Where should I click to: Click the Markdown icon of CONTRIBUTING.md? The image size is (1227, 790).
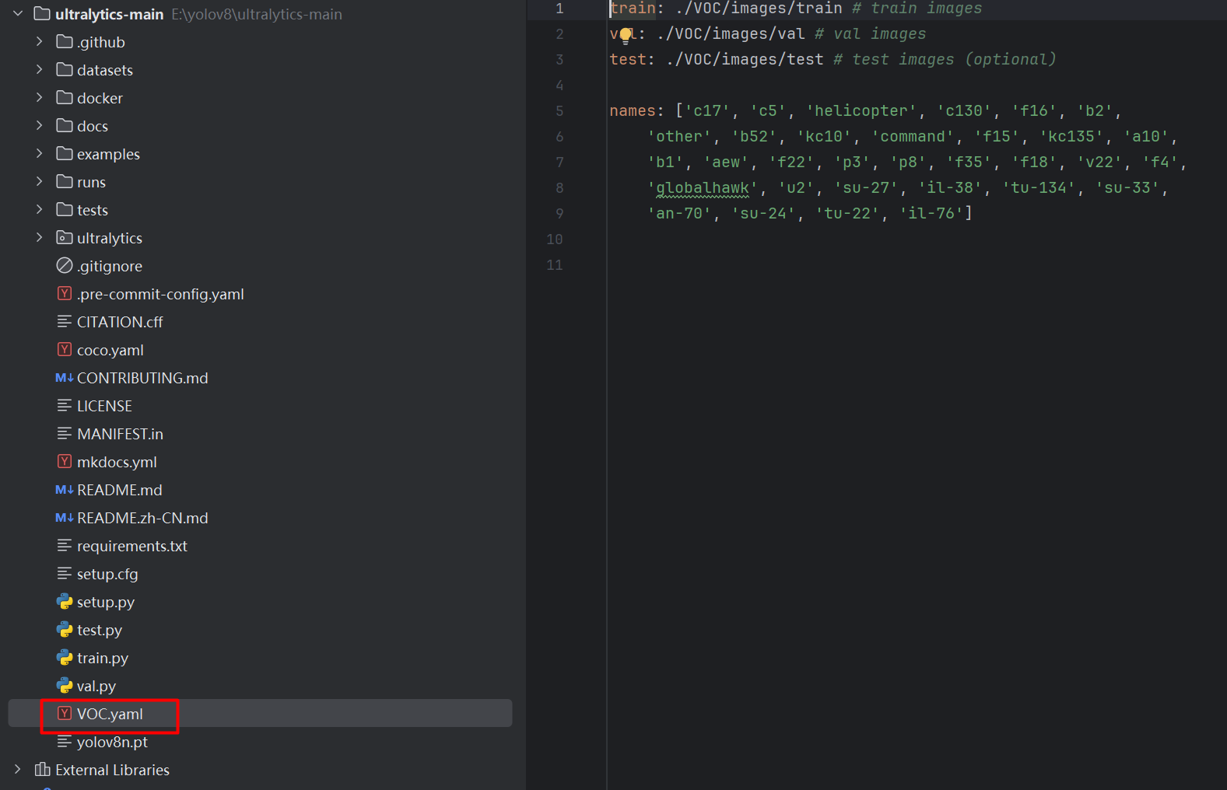pyautogui.click(x=65, y=378)
